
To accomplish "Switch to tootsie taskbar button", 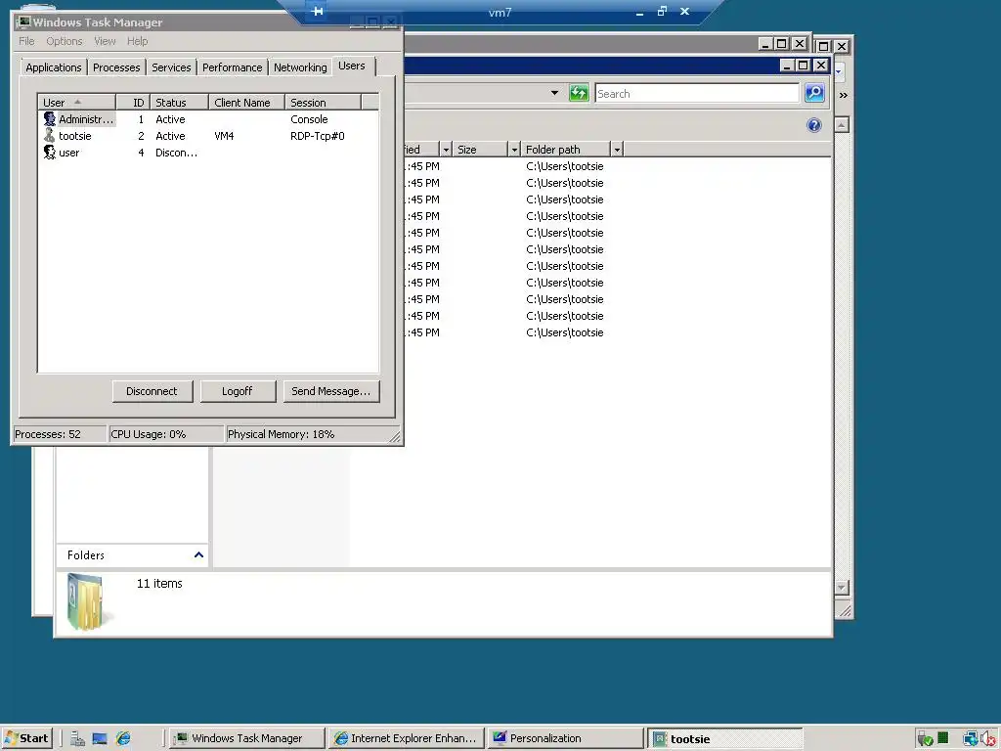I will [x=725, y=739].
